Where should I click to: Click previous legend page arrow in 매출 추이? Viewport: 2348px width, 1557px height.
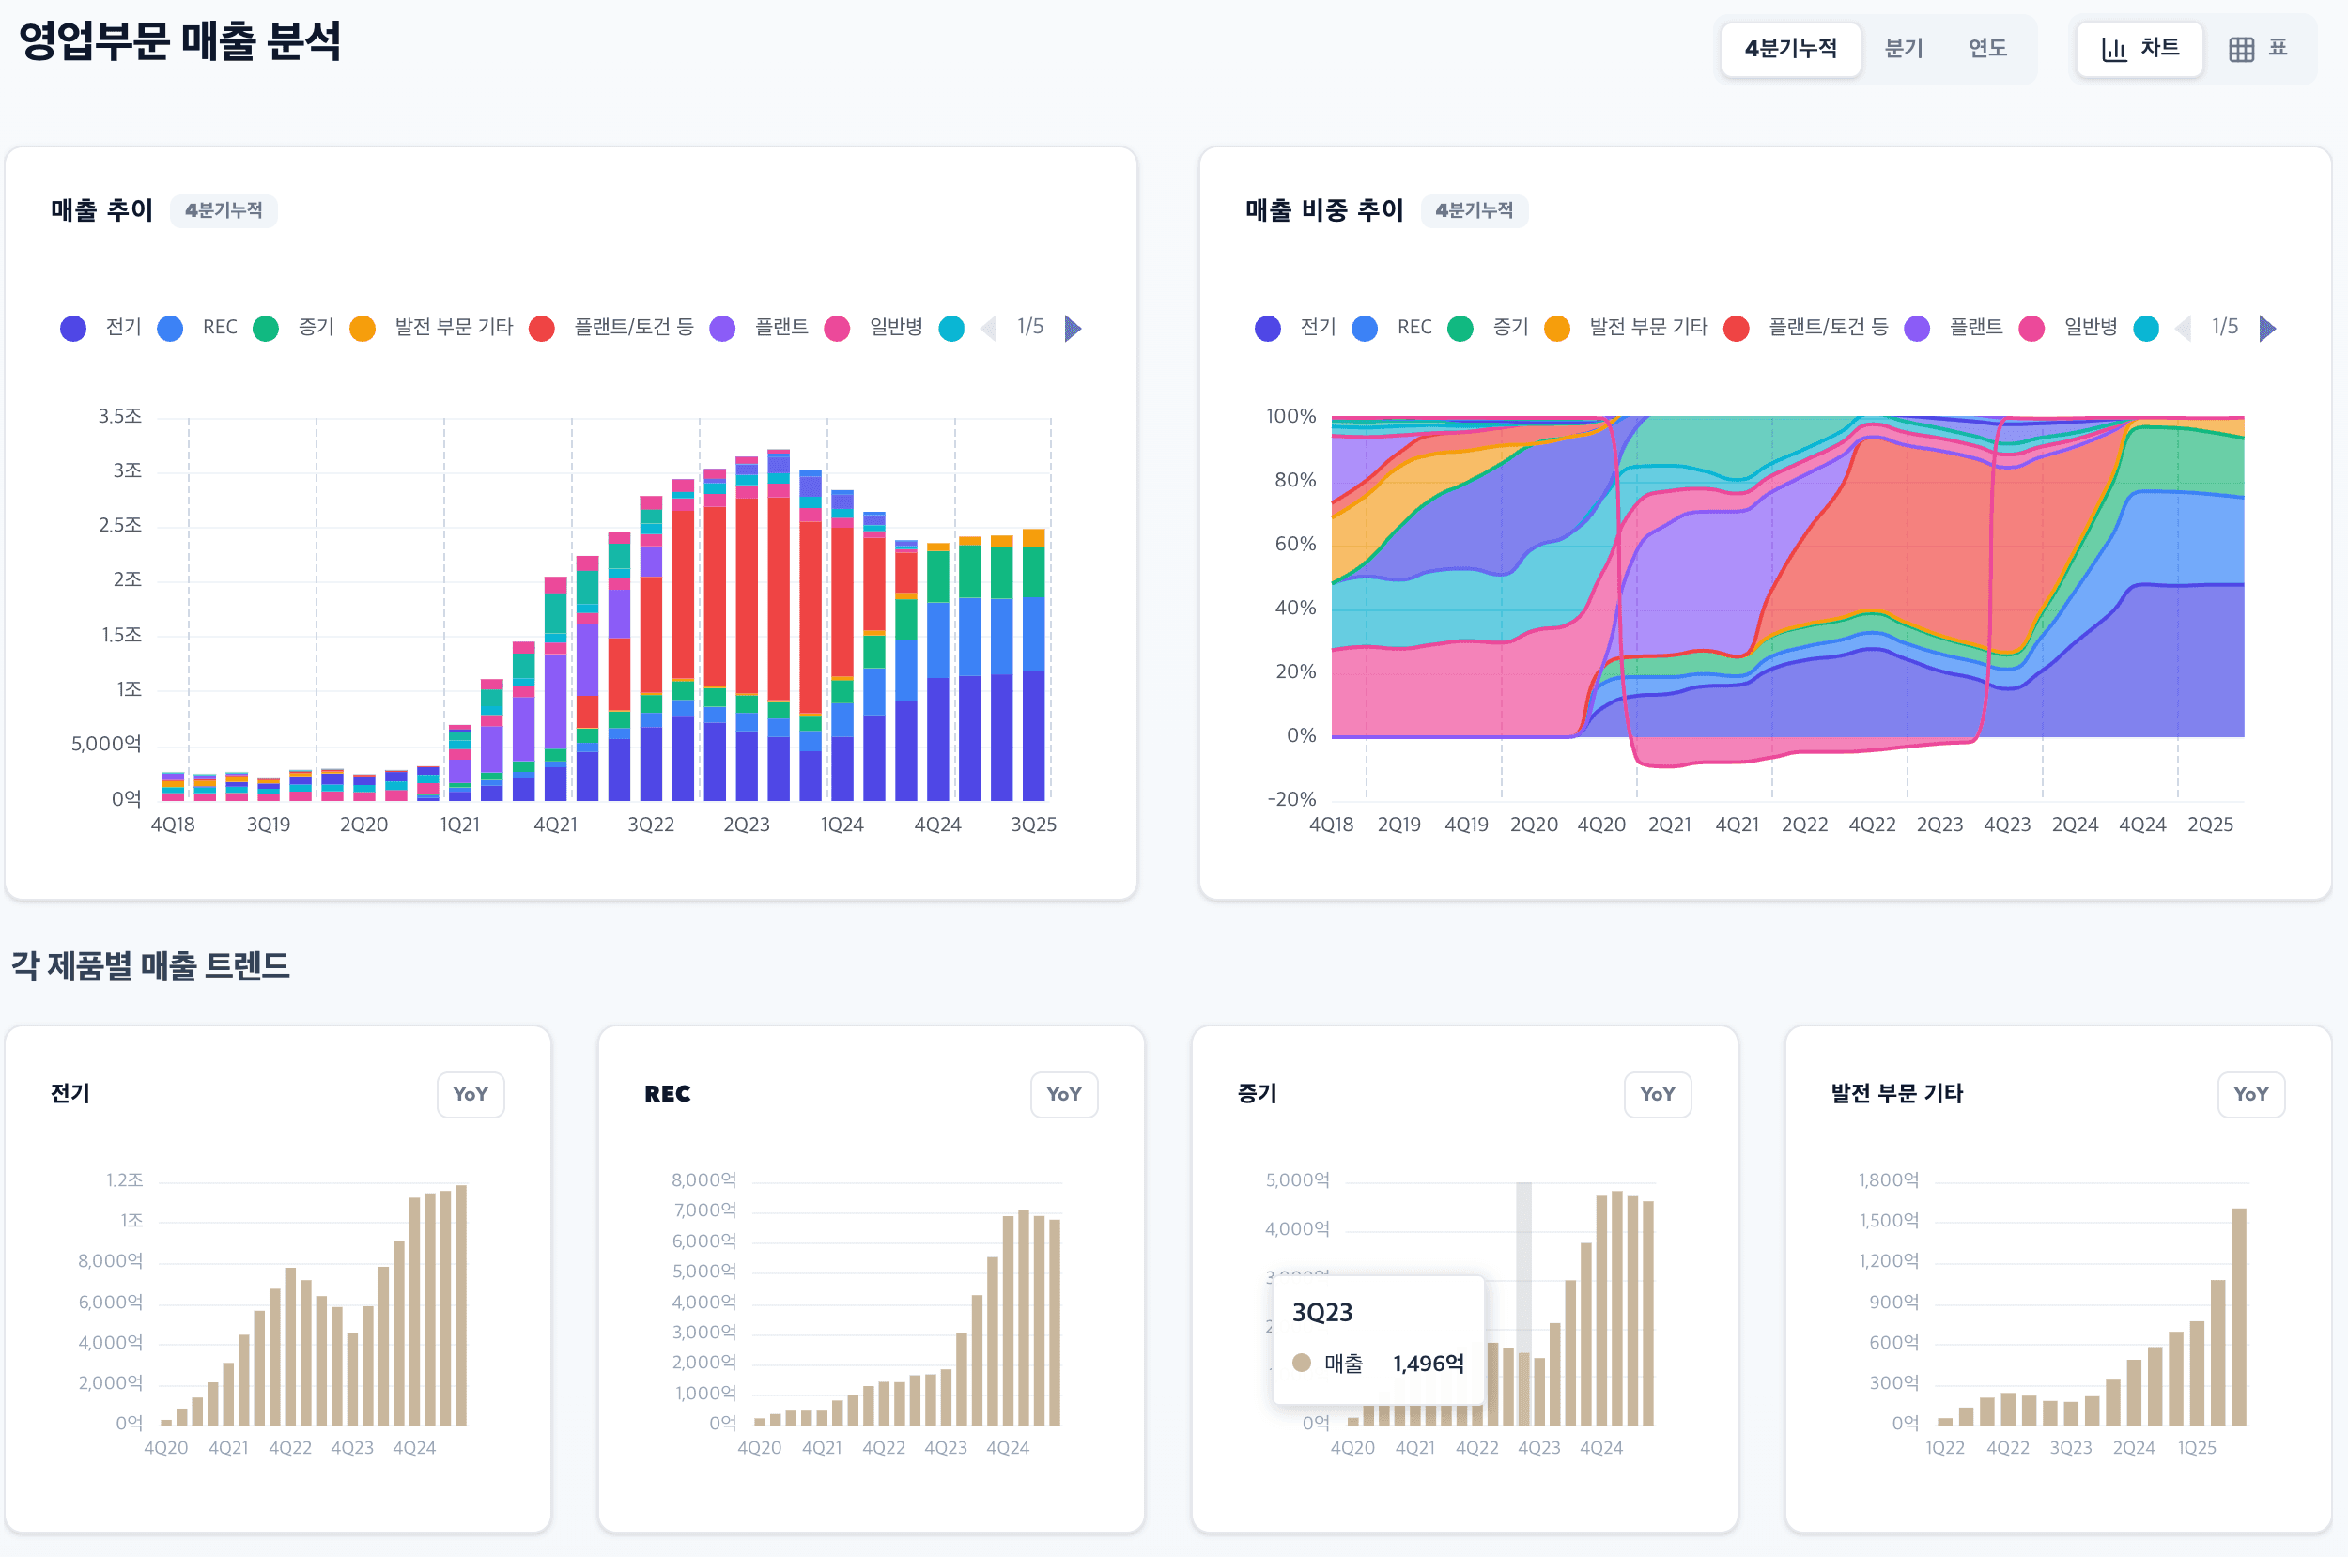(988, 328)
